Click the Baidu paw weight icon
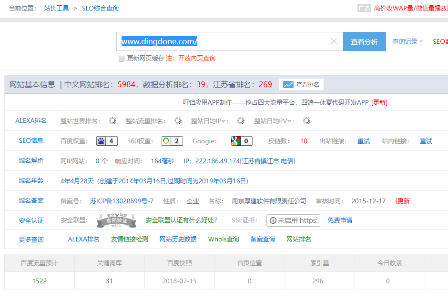The width and height of the screenshot is (448, 290). (x=101, y=141)
